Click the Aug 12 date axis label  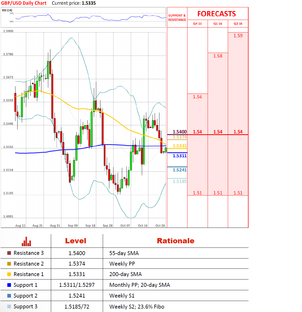tap(20, 226)
